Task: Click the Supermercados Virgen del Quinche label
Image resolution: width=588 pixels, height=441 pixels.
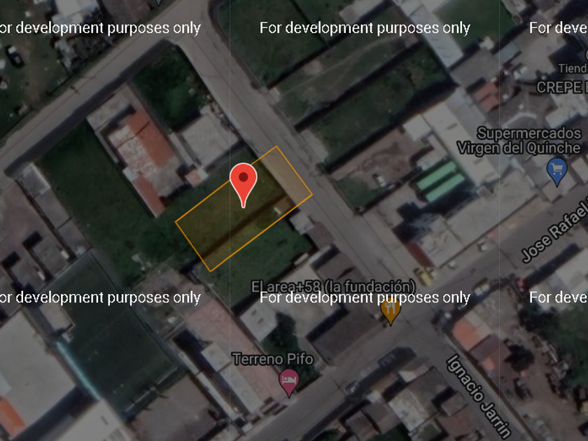Action: point(519,141)
